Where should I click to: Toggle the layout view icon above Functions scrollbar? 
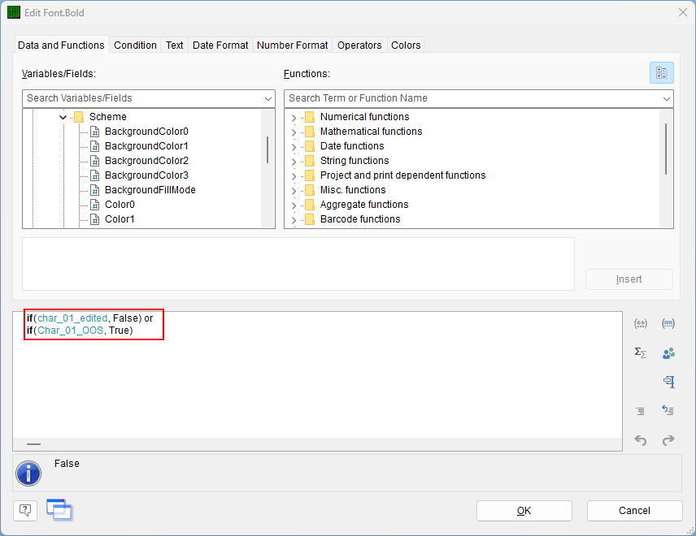(x=661, y=72)
